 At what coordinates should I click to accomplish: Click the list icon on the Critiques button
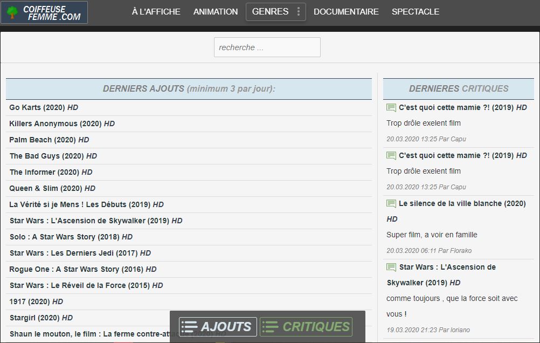(271, 327)
